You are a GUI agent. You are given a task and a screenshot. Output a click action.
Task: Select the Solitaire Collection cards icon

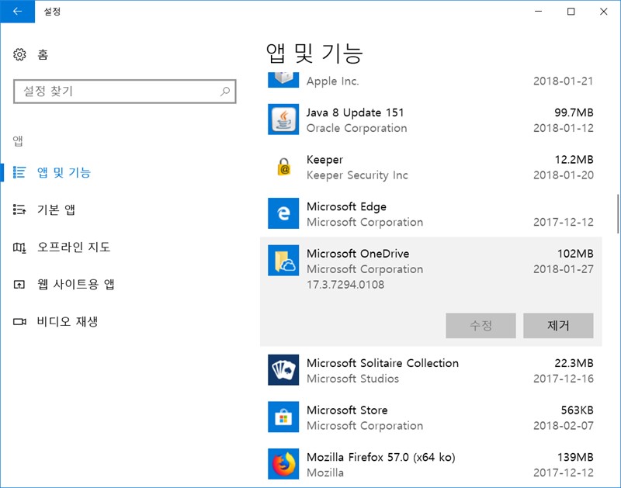283,370
